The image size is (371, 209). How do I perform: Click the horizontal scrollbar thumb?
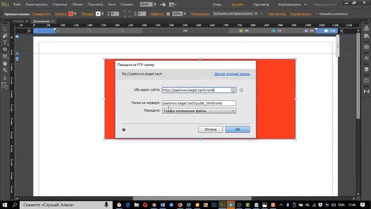point(192,199)
